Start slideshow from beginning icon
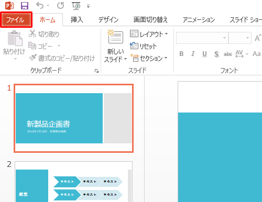262x202 pixels. (x=77, y=6)
